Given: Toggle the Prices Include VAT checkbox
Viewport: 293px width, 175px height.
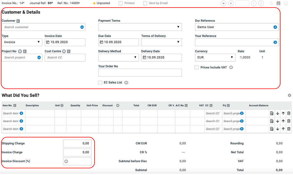Looking at the screenshot, I should coord(197,67).
